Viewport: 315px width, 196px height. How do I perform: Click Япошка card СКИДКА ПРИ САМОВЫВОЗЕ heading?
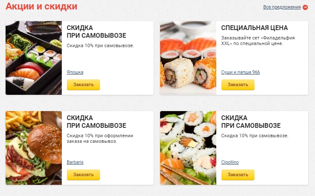coord(97,32)
